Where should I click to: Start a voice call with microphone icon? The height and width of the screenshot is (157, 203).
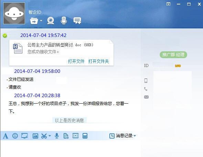coord(64,21)
